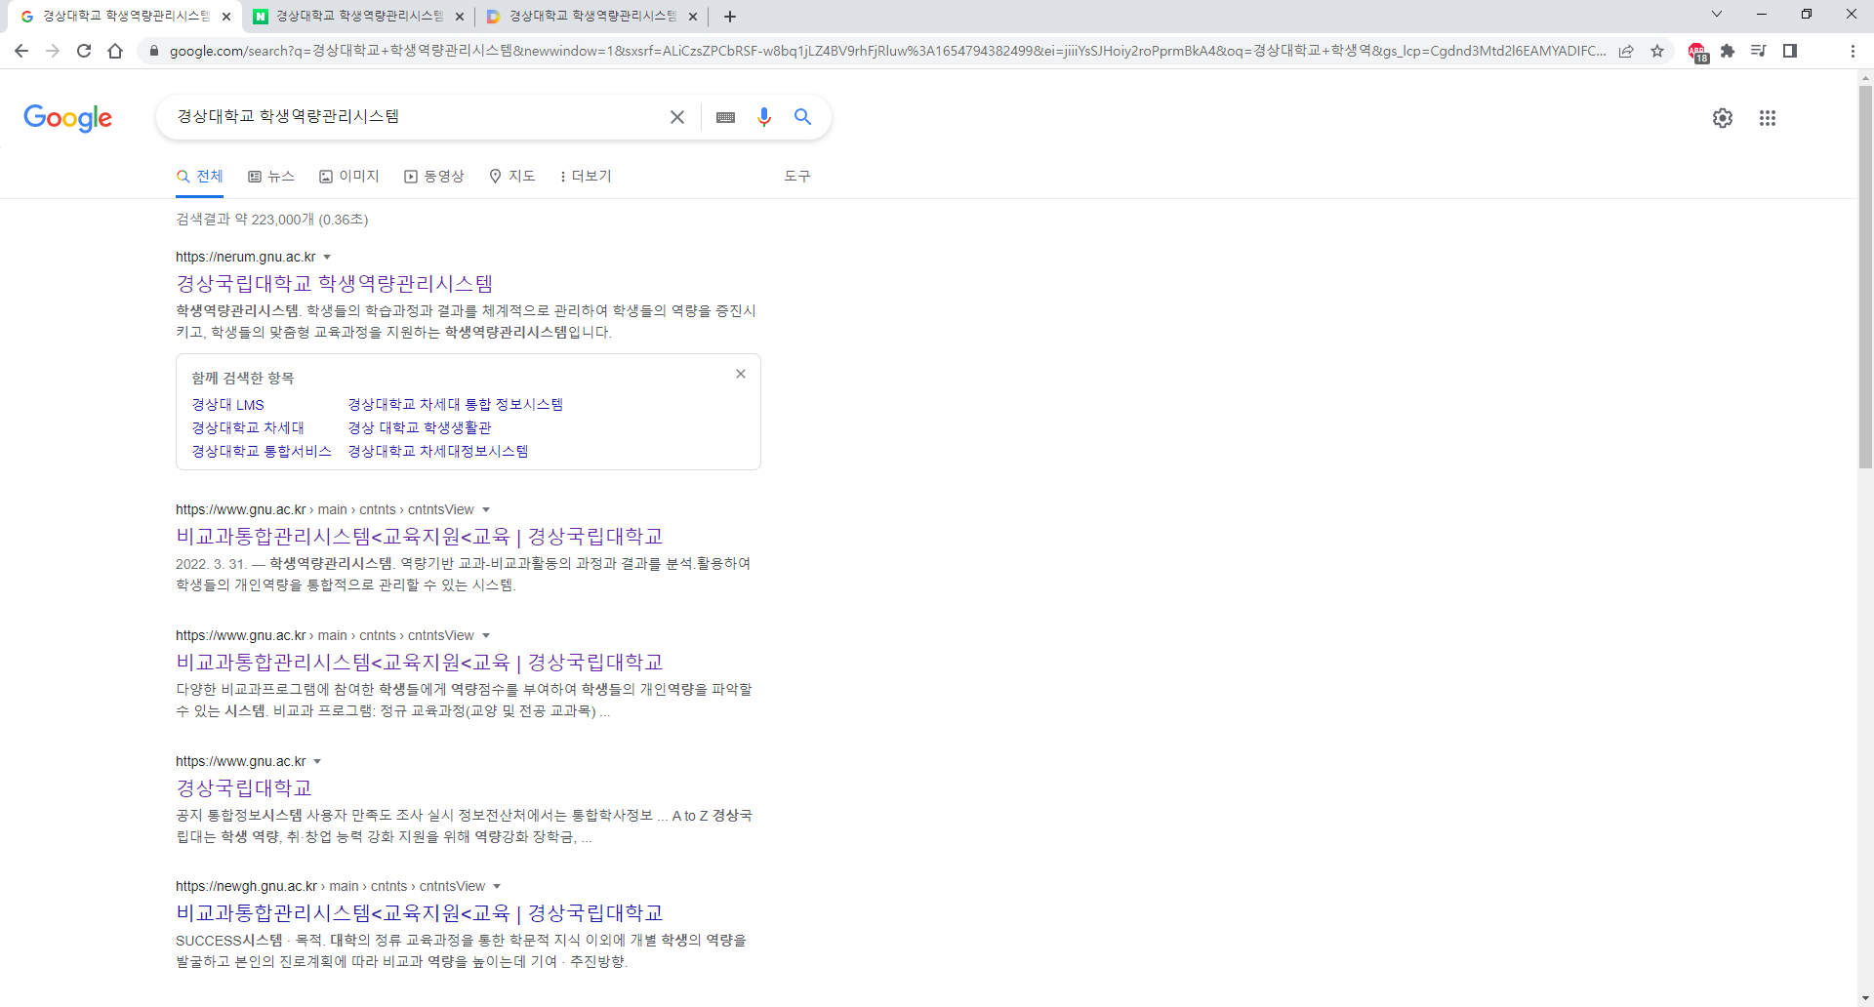Open the tab search chevron
The image size is (1874, 1007).
[x=1717, y=14]
